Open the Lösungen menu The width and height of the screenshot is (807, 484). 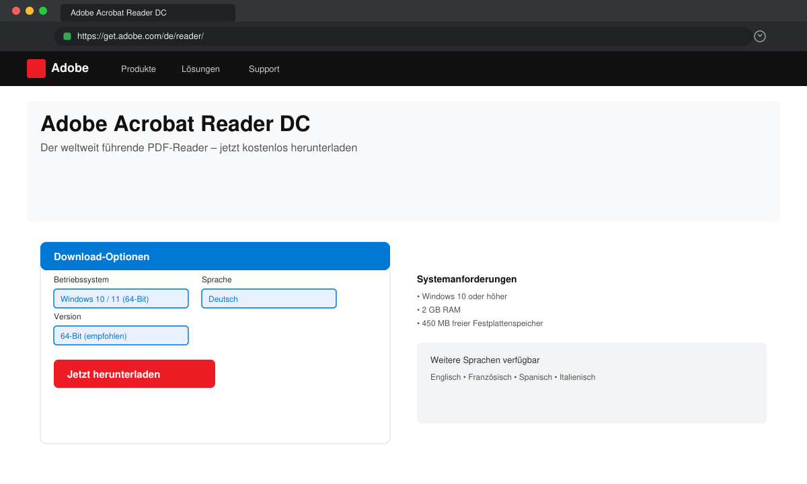click(200, 69)
